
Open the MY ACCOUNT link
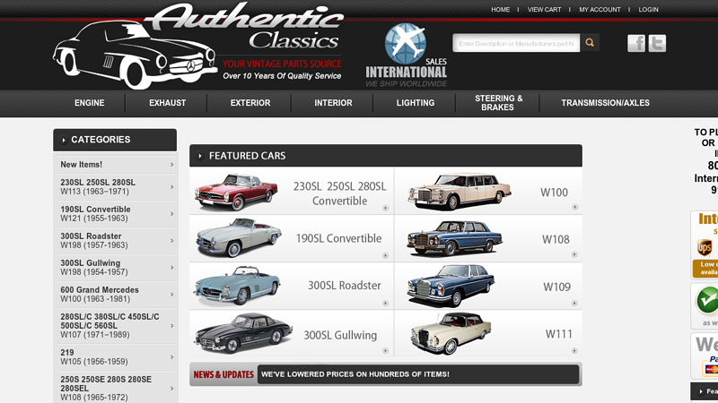(600, 10)
